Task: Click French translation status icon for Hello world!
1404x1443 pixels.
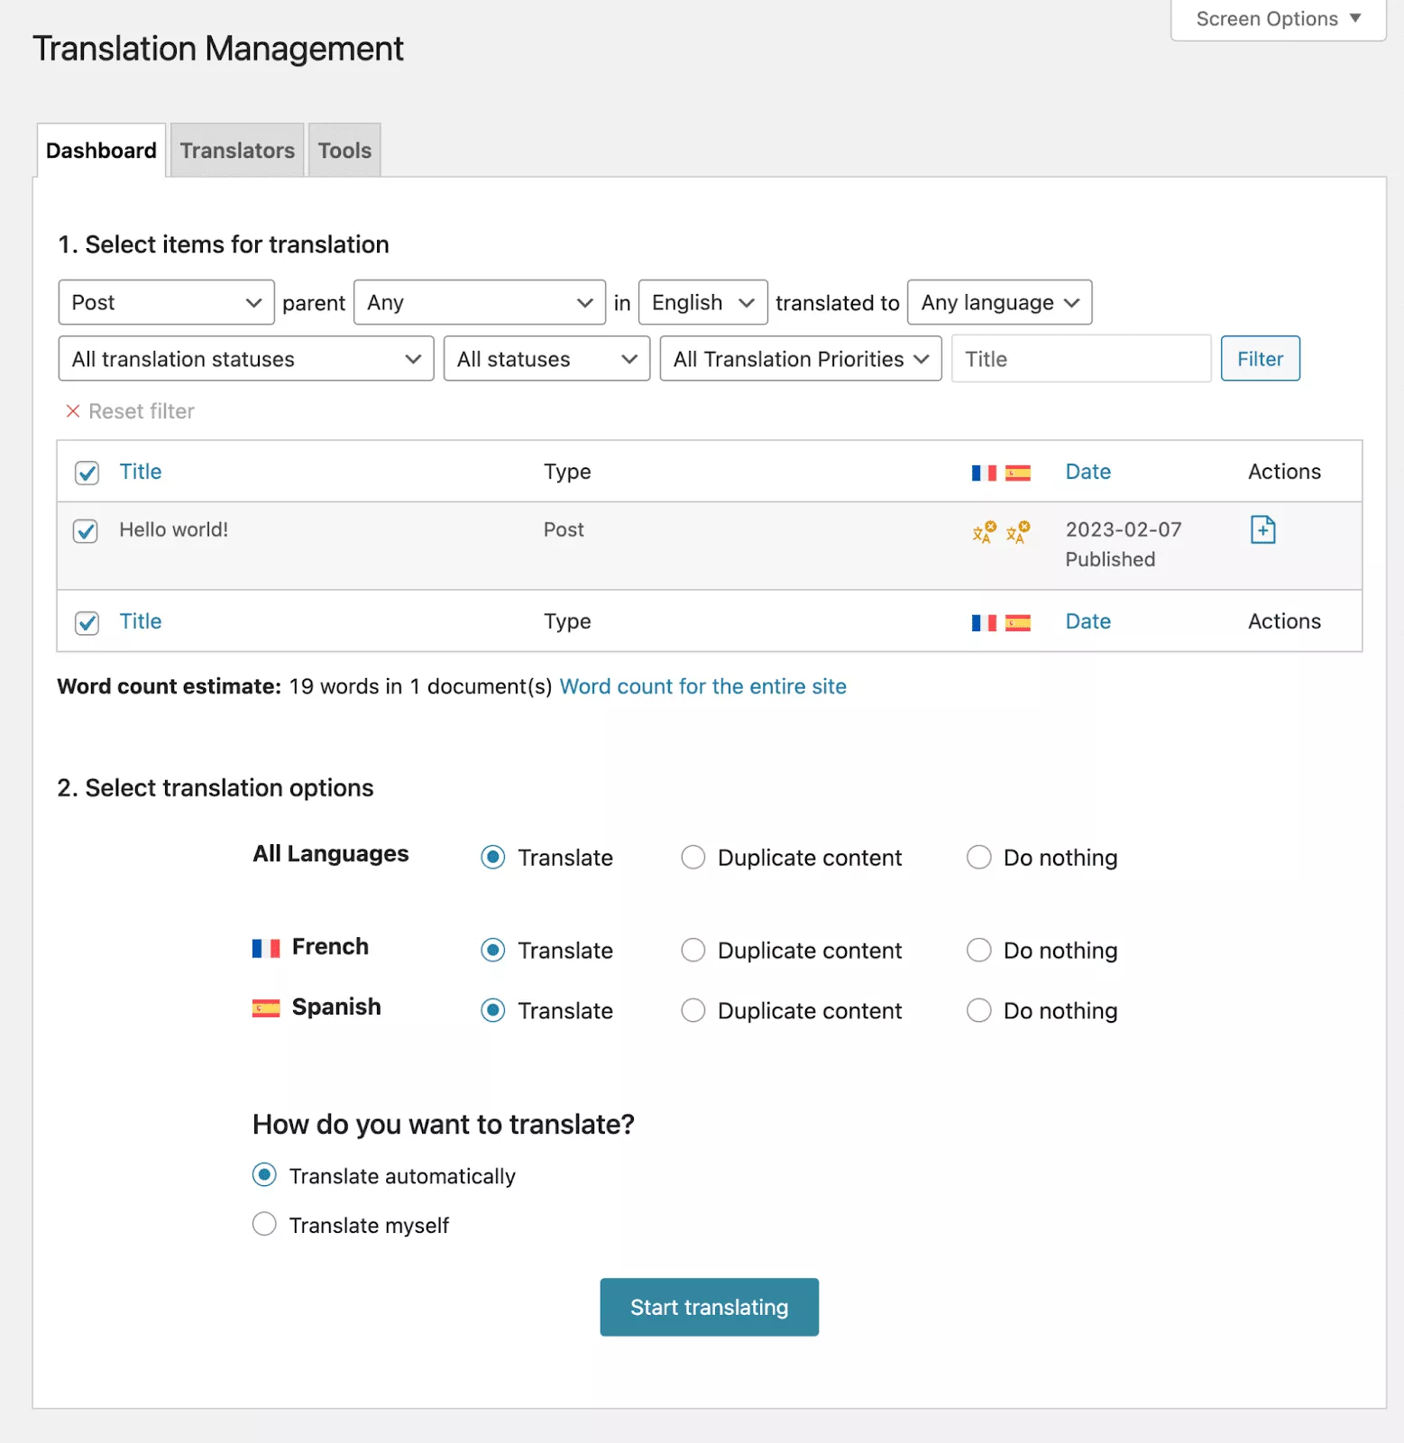Action: click(984, 532)
